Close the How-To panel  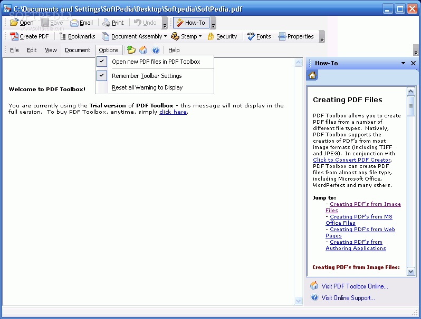tap(413, 63)
